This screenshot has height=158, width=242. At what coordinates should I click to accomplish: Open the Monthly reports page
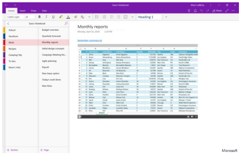click(x=54, y=42)
